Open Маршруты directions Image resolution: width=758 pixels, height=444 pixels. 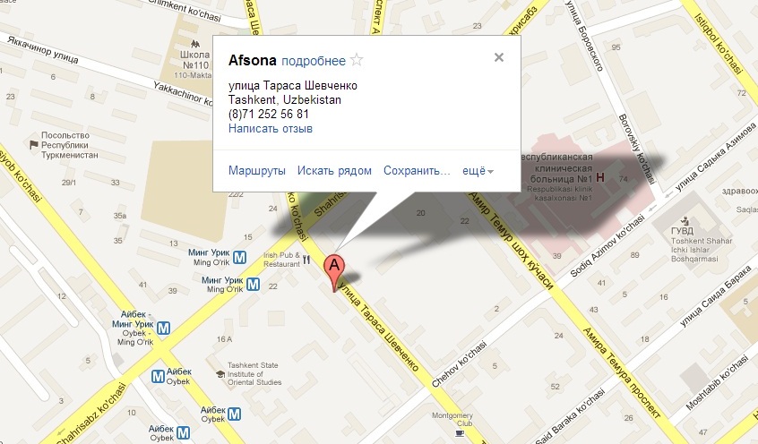pos(256,171)
